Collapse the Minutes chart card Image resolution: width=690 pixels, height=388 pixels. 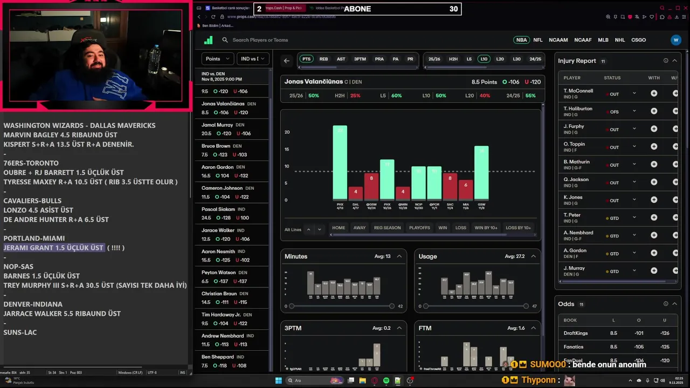pos(399,257)
